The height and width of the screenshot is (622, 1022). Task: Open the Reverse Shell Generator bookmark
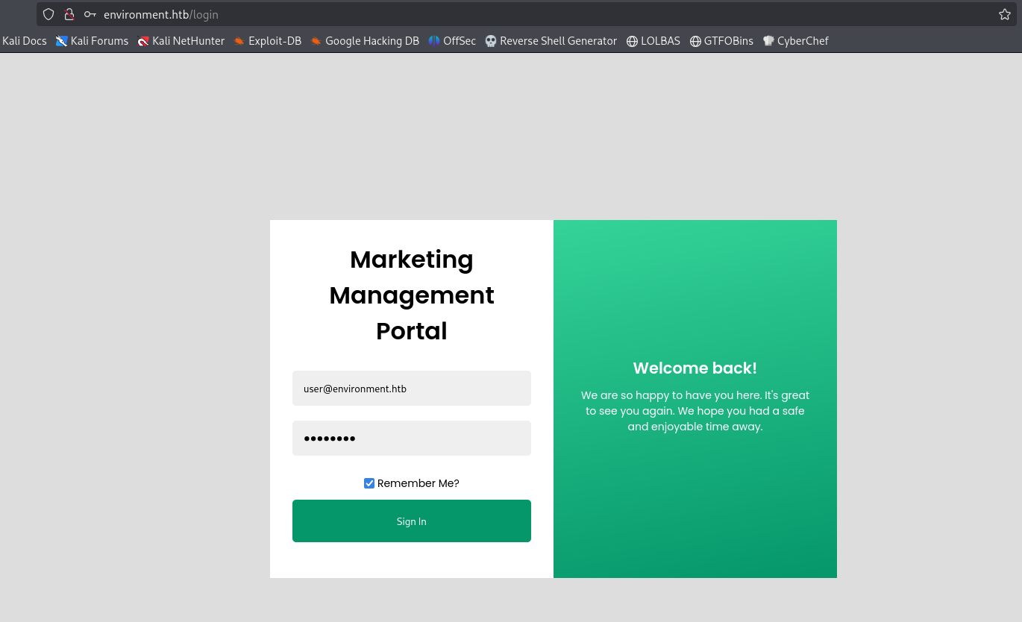[551, 41]
